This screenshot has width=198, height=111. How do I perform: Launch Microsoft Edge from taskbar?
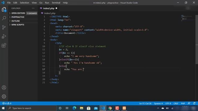(74, 108)
